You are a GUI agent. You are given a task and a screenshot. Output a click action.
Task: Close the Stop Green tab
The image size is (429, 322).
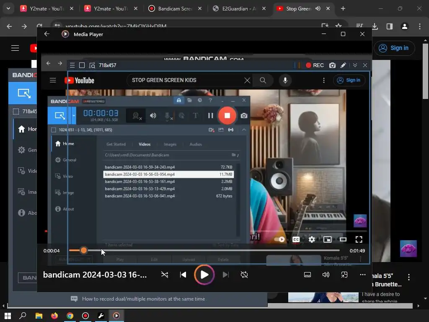(328, 8)
